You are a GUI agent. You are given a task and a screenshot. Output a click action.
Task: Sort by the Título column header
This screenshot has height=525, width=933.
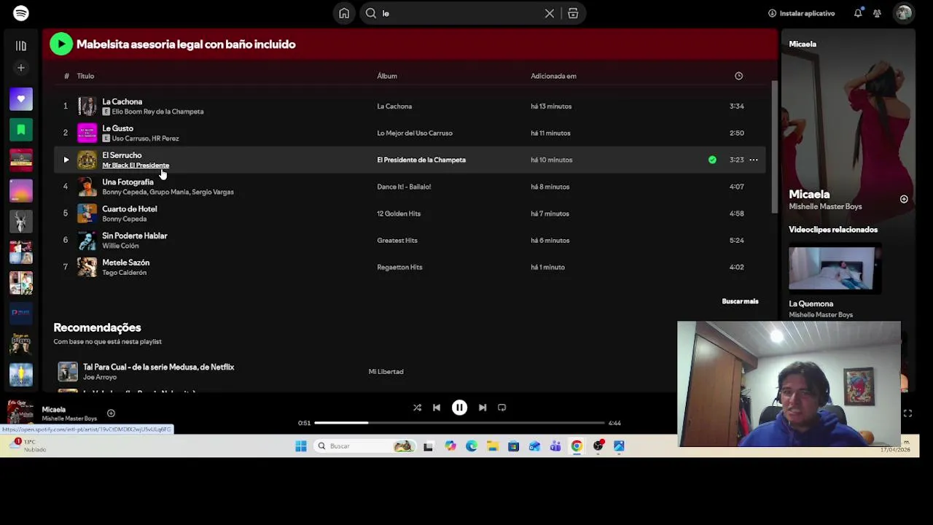[85, 76]
